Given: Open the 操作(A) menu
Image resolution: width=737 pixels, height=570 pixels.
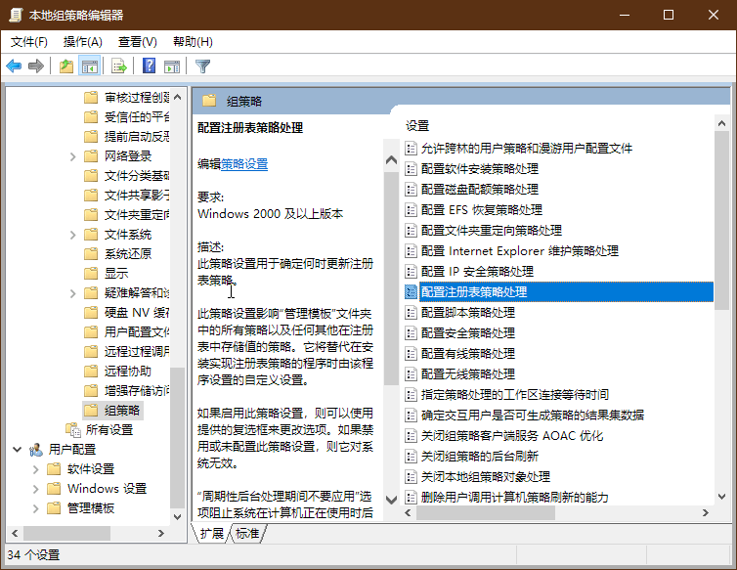Looking at the screenshot, I should (82, 42).
